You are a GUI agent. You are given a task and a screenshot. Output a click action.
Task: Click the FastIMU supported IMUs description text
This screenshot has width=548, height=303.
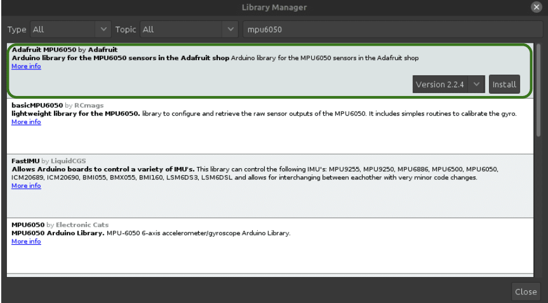(348, 169)
